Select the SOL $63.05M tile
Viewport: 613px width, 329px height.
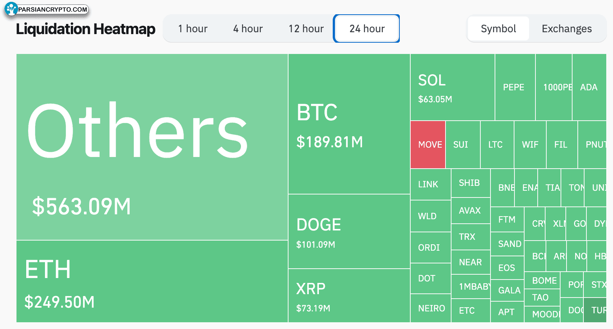453,87
